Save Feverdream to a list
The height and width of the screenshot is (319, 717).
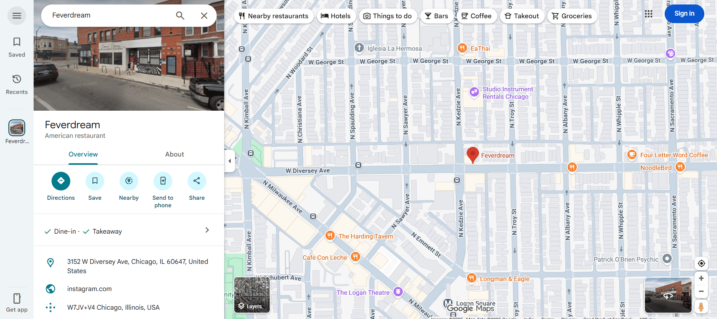coord(95,181)
